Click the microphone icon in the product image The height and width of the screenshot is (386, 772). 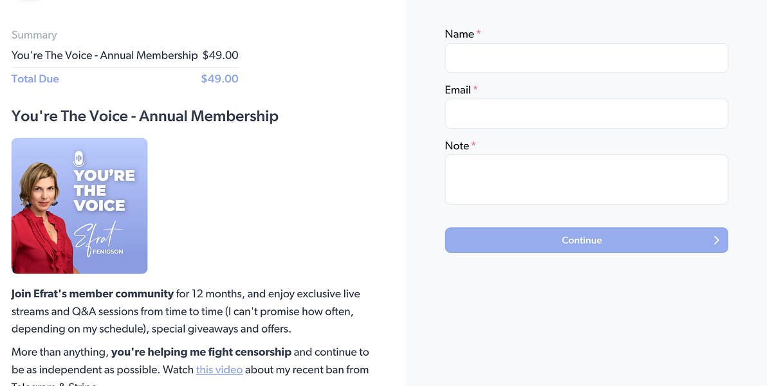pyautogui.click(x=79, y=158)
